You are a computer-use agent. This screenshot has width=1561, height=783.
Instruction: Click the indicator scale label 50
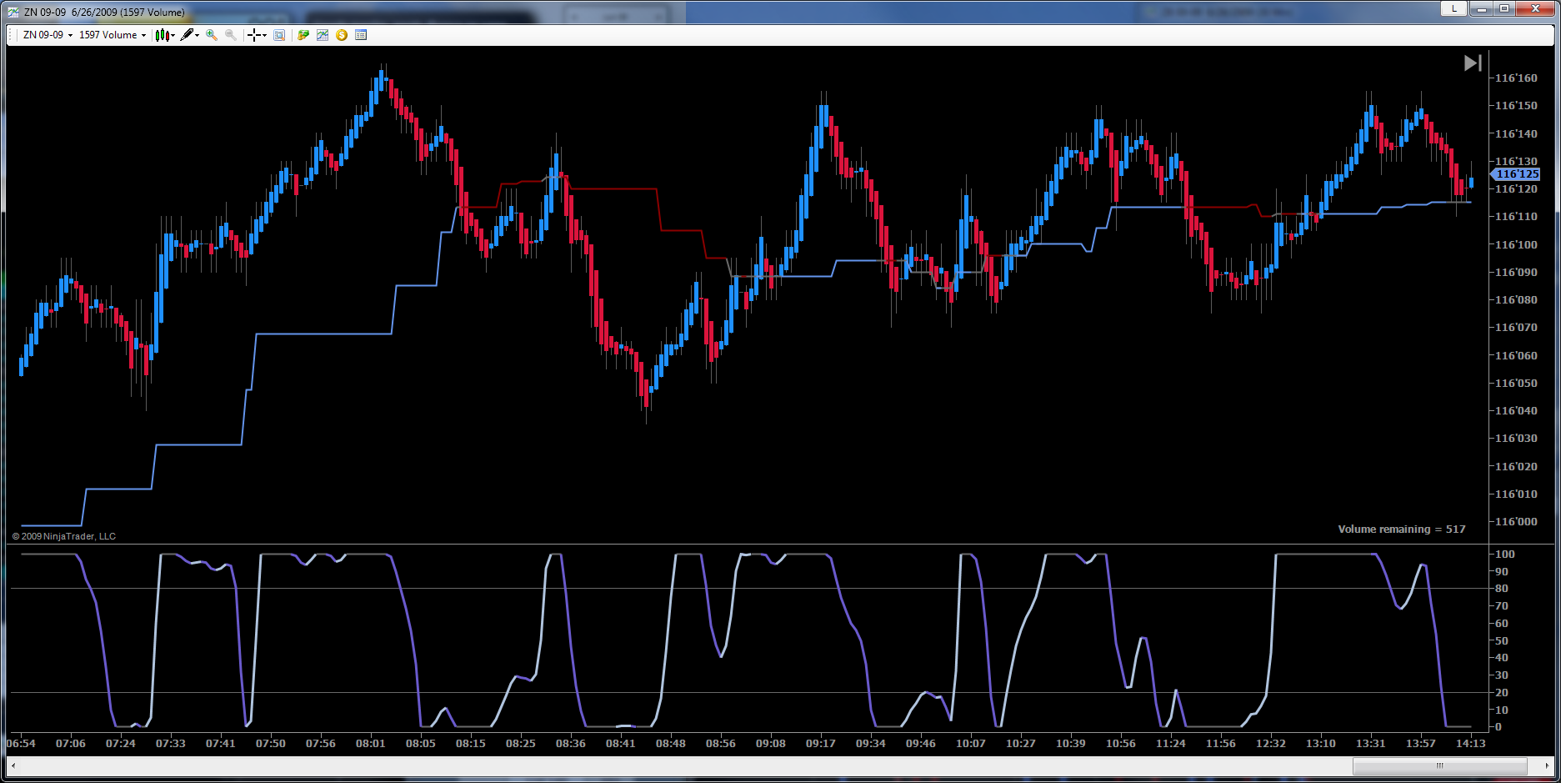[1502, 641]
